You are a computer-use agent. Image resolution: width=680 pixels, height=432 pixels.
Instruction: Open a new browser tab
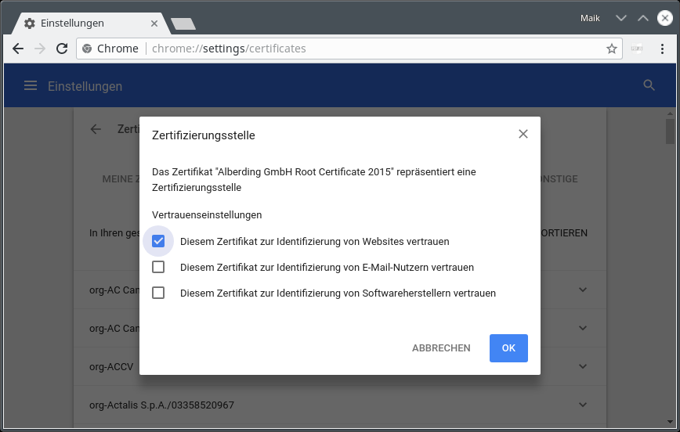point(183,24)
